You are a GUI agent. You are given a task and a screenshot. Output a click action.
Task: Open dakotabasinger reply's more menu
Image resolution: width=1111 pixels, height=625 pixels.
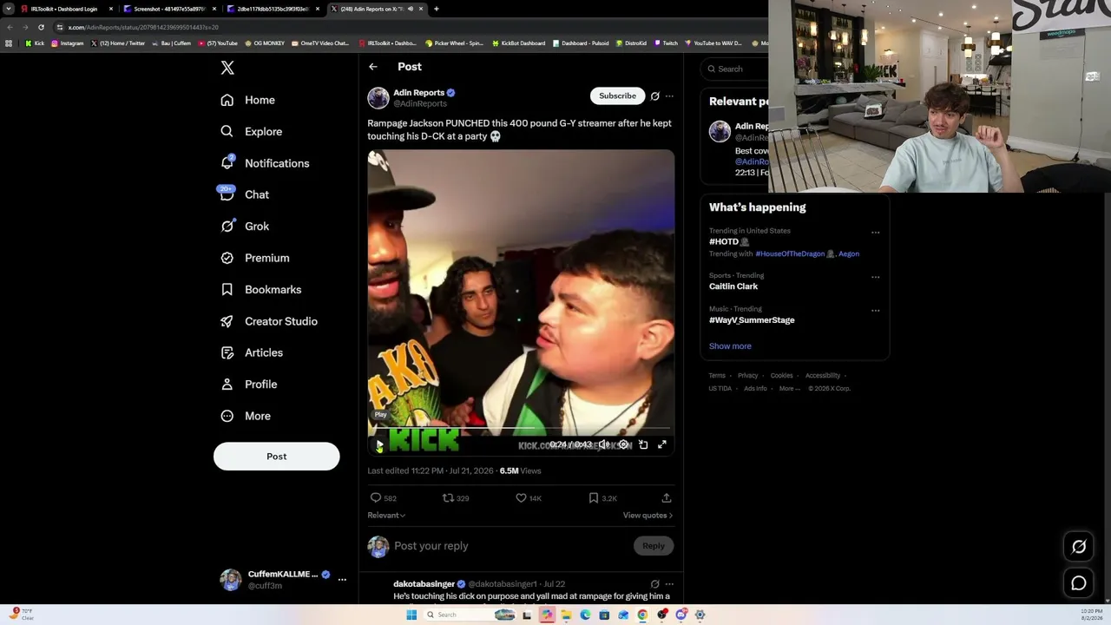pyautogui.click(x=669, y=584)
